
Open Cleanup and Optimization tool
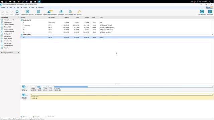pyautogui.click(x=50, y=12)
